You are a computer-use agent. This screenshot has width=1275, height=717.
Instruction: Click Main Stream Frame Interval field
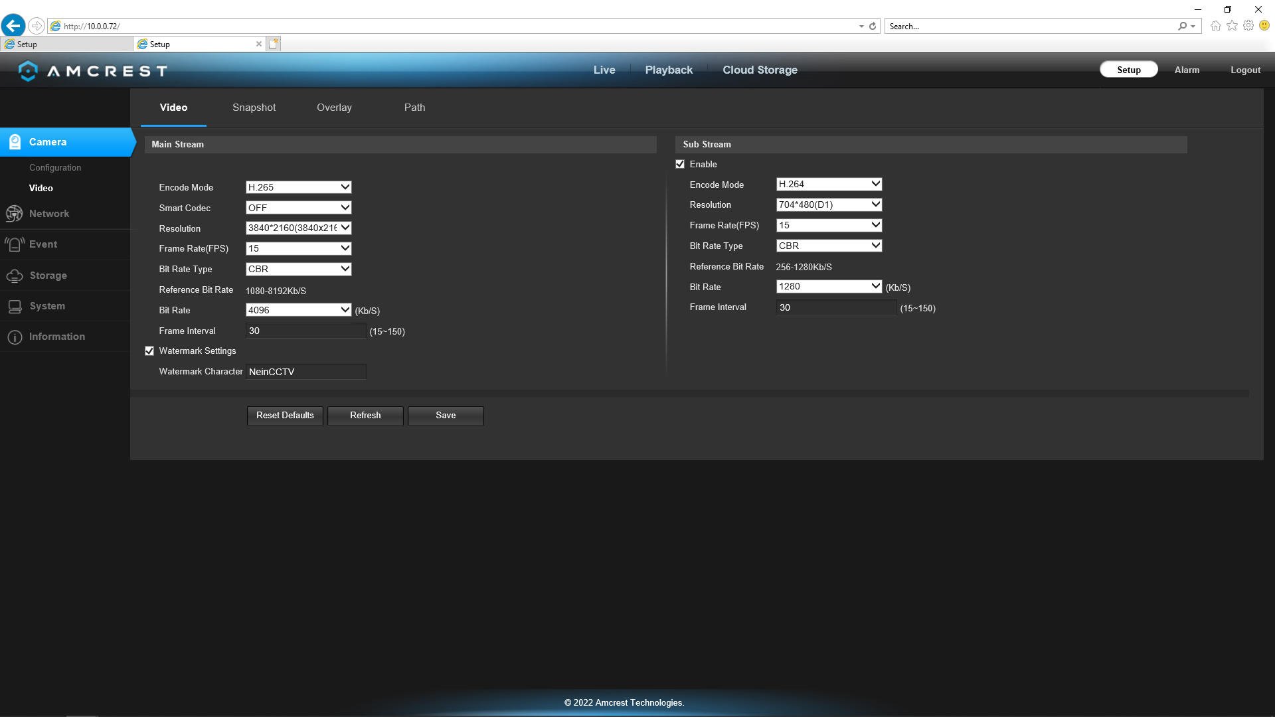pos(305,331)
